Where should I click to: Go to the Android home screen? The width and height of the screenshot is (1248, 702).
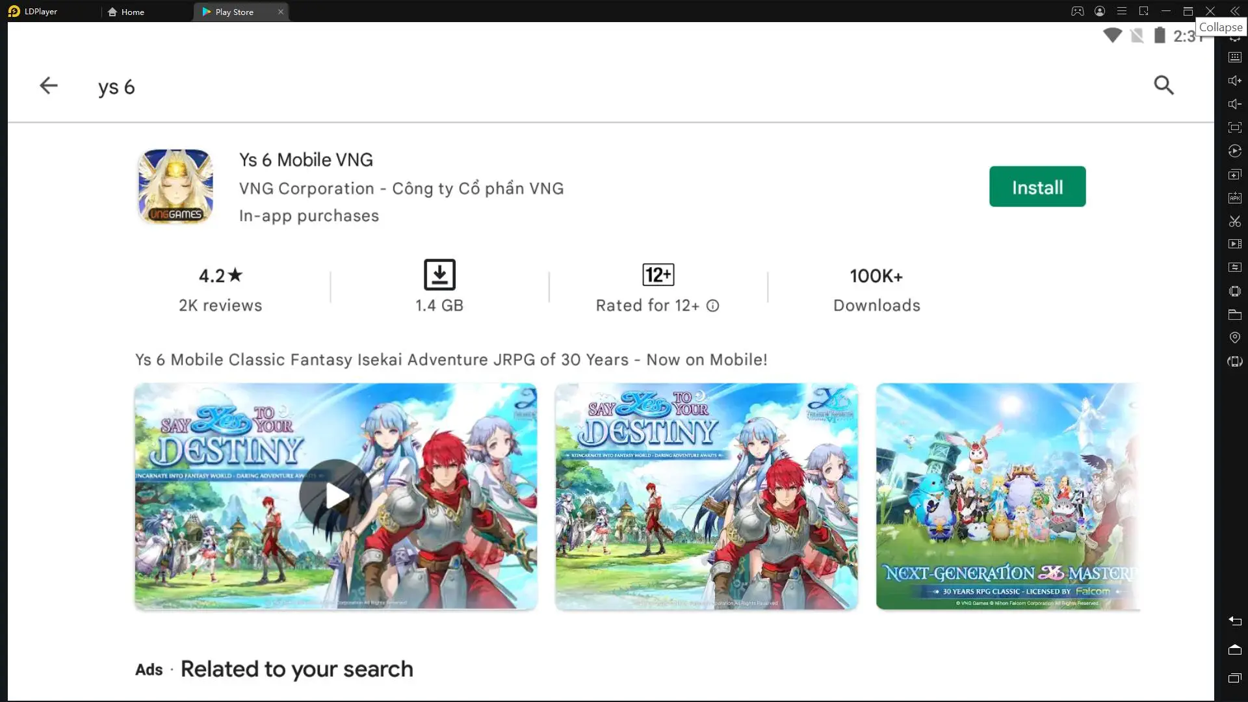(x=1235, y=649)
